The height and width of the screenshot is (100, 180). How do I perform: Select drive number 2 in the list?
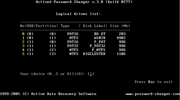click(x=23, y=42)
